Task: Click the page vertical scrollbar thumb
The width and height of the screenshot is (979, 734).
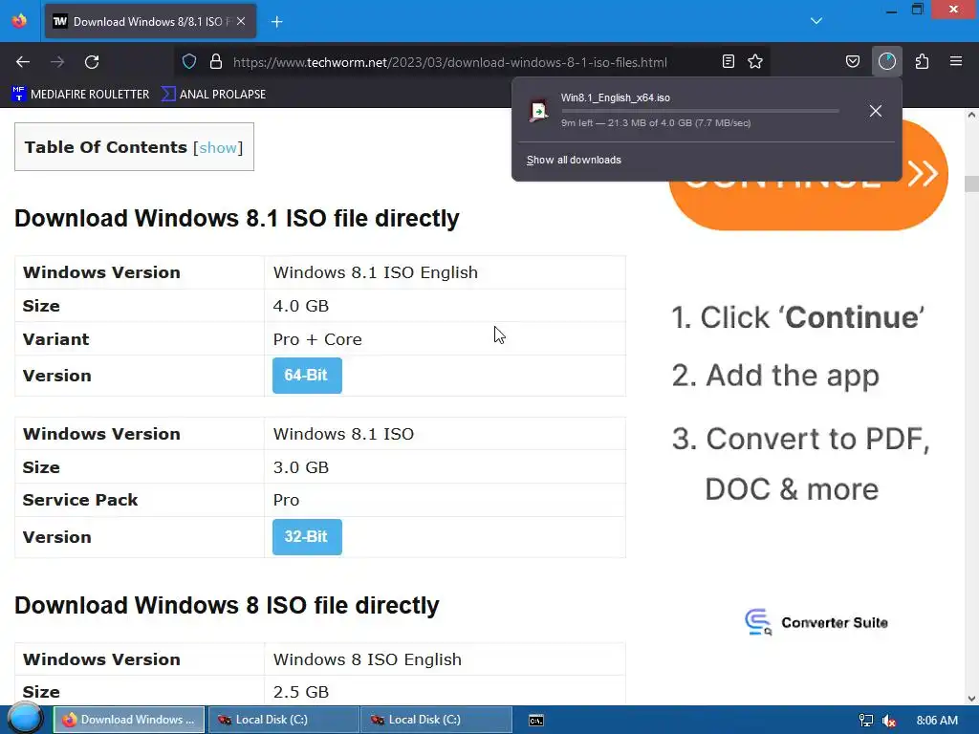Action: click(971, 184)
